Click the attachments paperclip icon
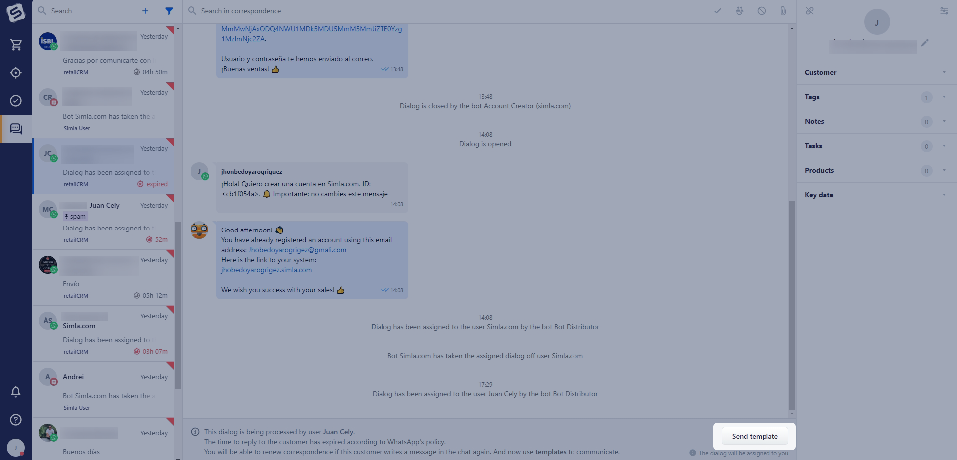 (783, 11)
